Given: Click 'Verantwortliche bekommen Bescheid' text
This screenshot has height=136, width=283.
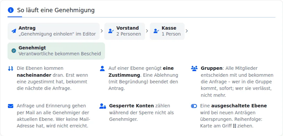Looking at the screenshot, I should [x=60, y=54].
